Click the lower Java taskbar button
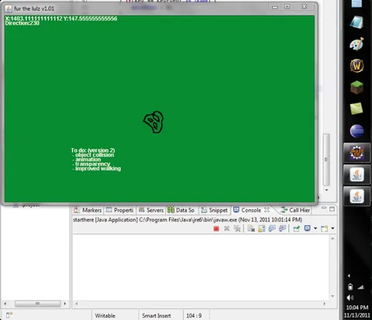 click(356, 196)
